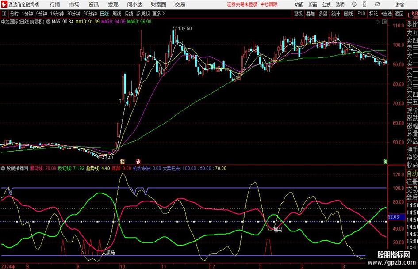This screenshot has width=418, height=269.
Task: Expand the dropdown next to 中芯国际(日线 前复权)
Action: coord(48,22)
